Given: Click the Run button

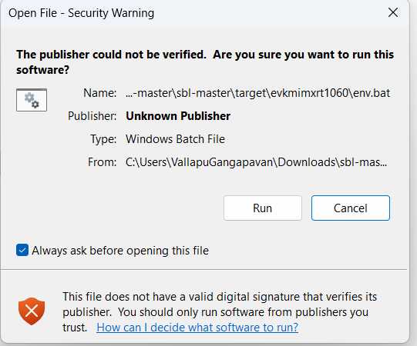Looking at the screenshot, I should click(263, 208).
